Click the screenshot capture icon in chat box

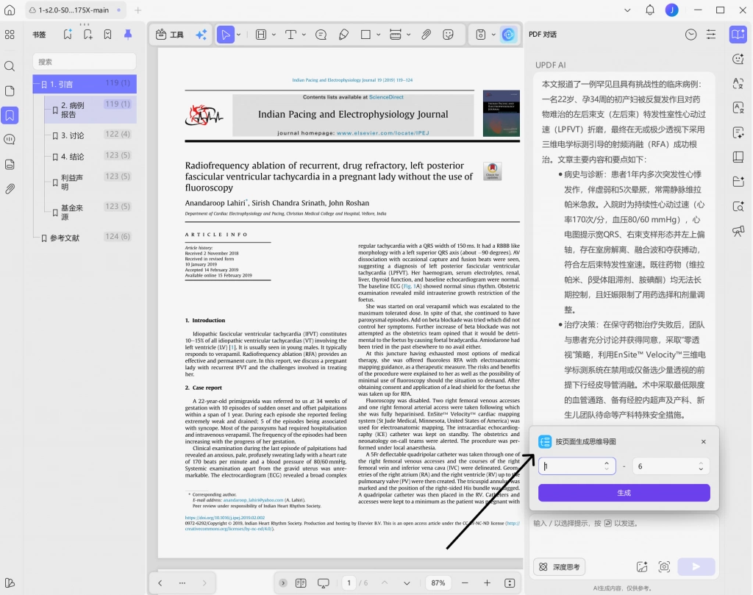[x=664, y=566]
